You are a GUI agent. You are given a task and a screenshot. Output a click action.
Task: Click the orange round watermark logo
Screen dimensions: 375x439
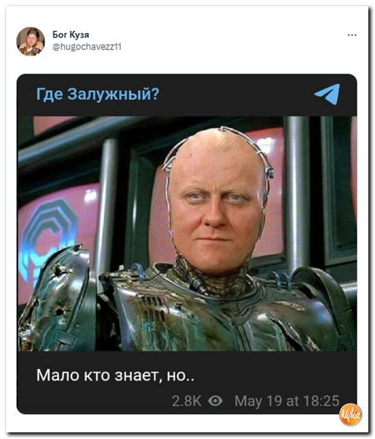pos(351,414)
